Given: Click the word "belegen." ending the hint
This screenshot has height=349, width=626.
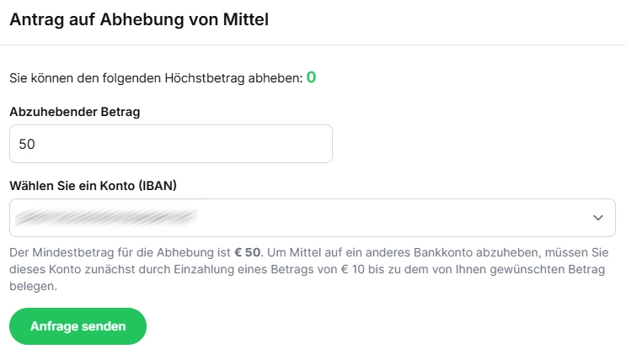Looking at the screenshot, I should 33,287.
